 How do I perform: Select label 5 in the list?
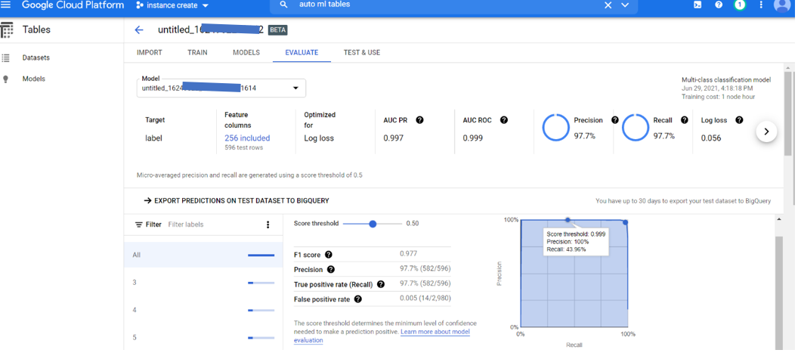pos(203,337)
